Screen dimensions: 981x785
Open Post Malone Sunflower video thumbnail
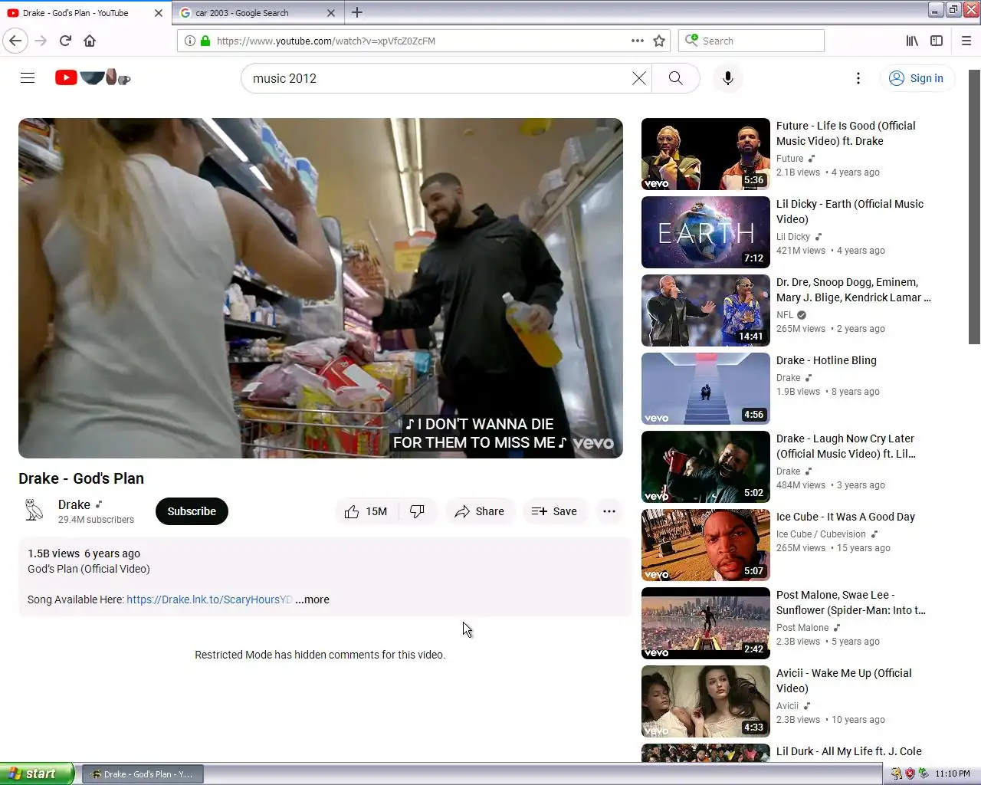coord(706,623)
